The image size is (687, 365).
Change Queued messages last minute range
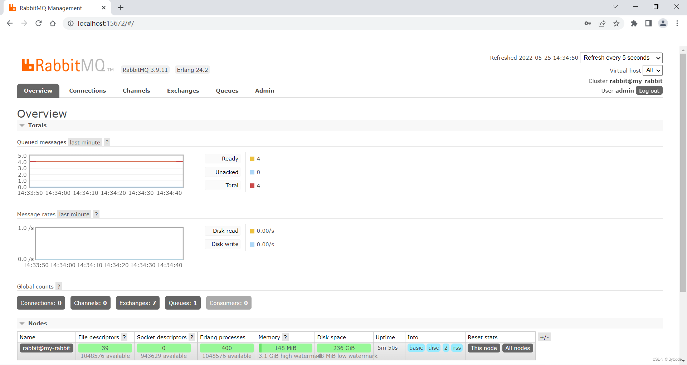[85, 142]
